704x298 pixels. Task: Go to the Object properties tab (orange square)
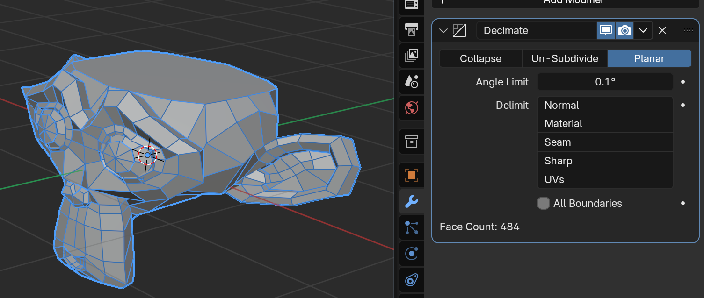click(411, 175)
